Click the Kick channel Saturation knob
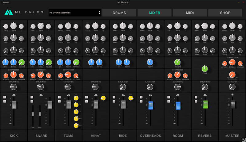Screen dimensions: 246x142 click(x=14, y=87)
